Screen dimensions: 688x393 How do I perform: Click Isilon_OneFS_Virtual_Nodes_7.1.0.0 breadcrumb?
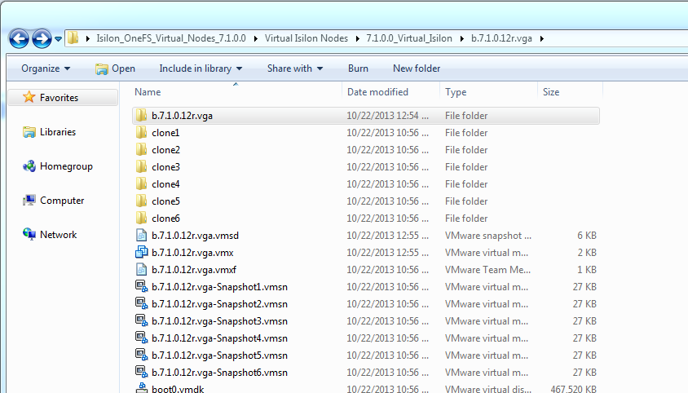click(171, 38)
